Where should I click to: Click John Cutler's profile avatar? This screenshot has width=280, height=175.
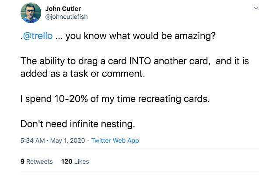click(x=31, y=13)
